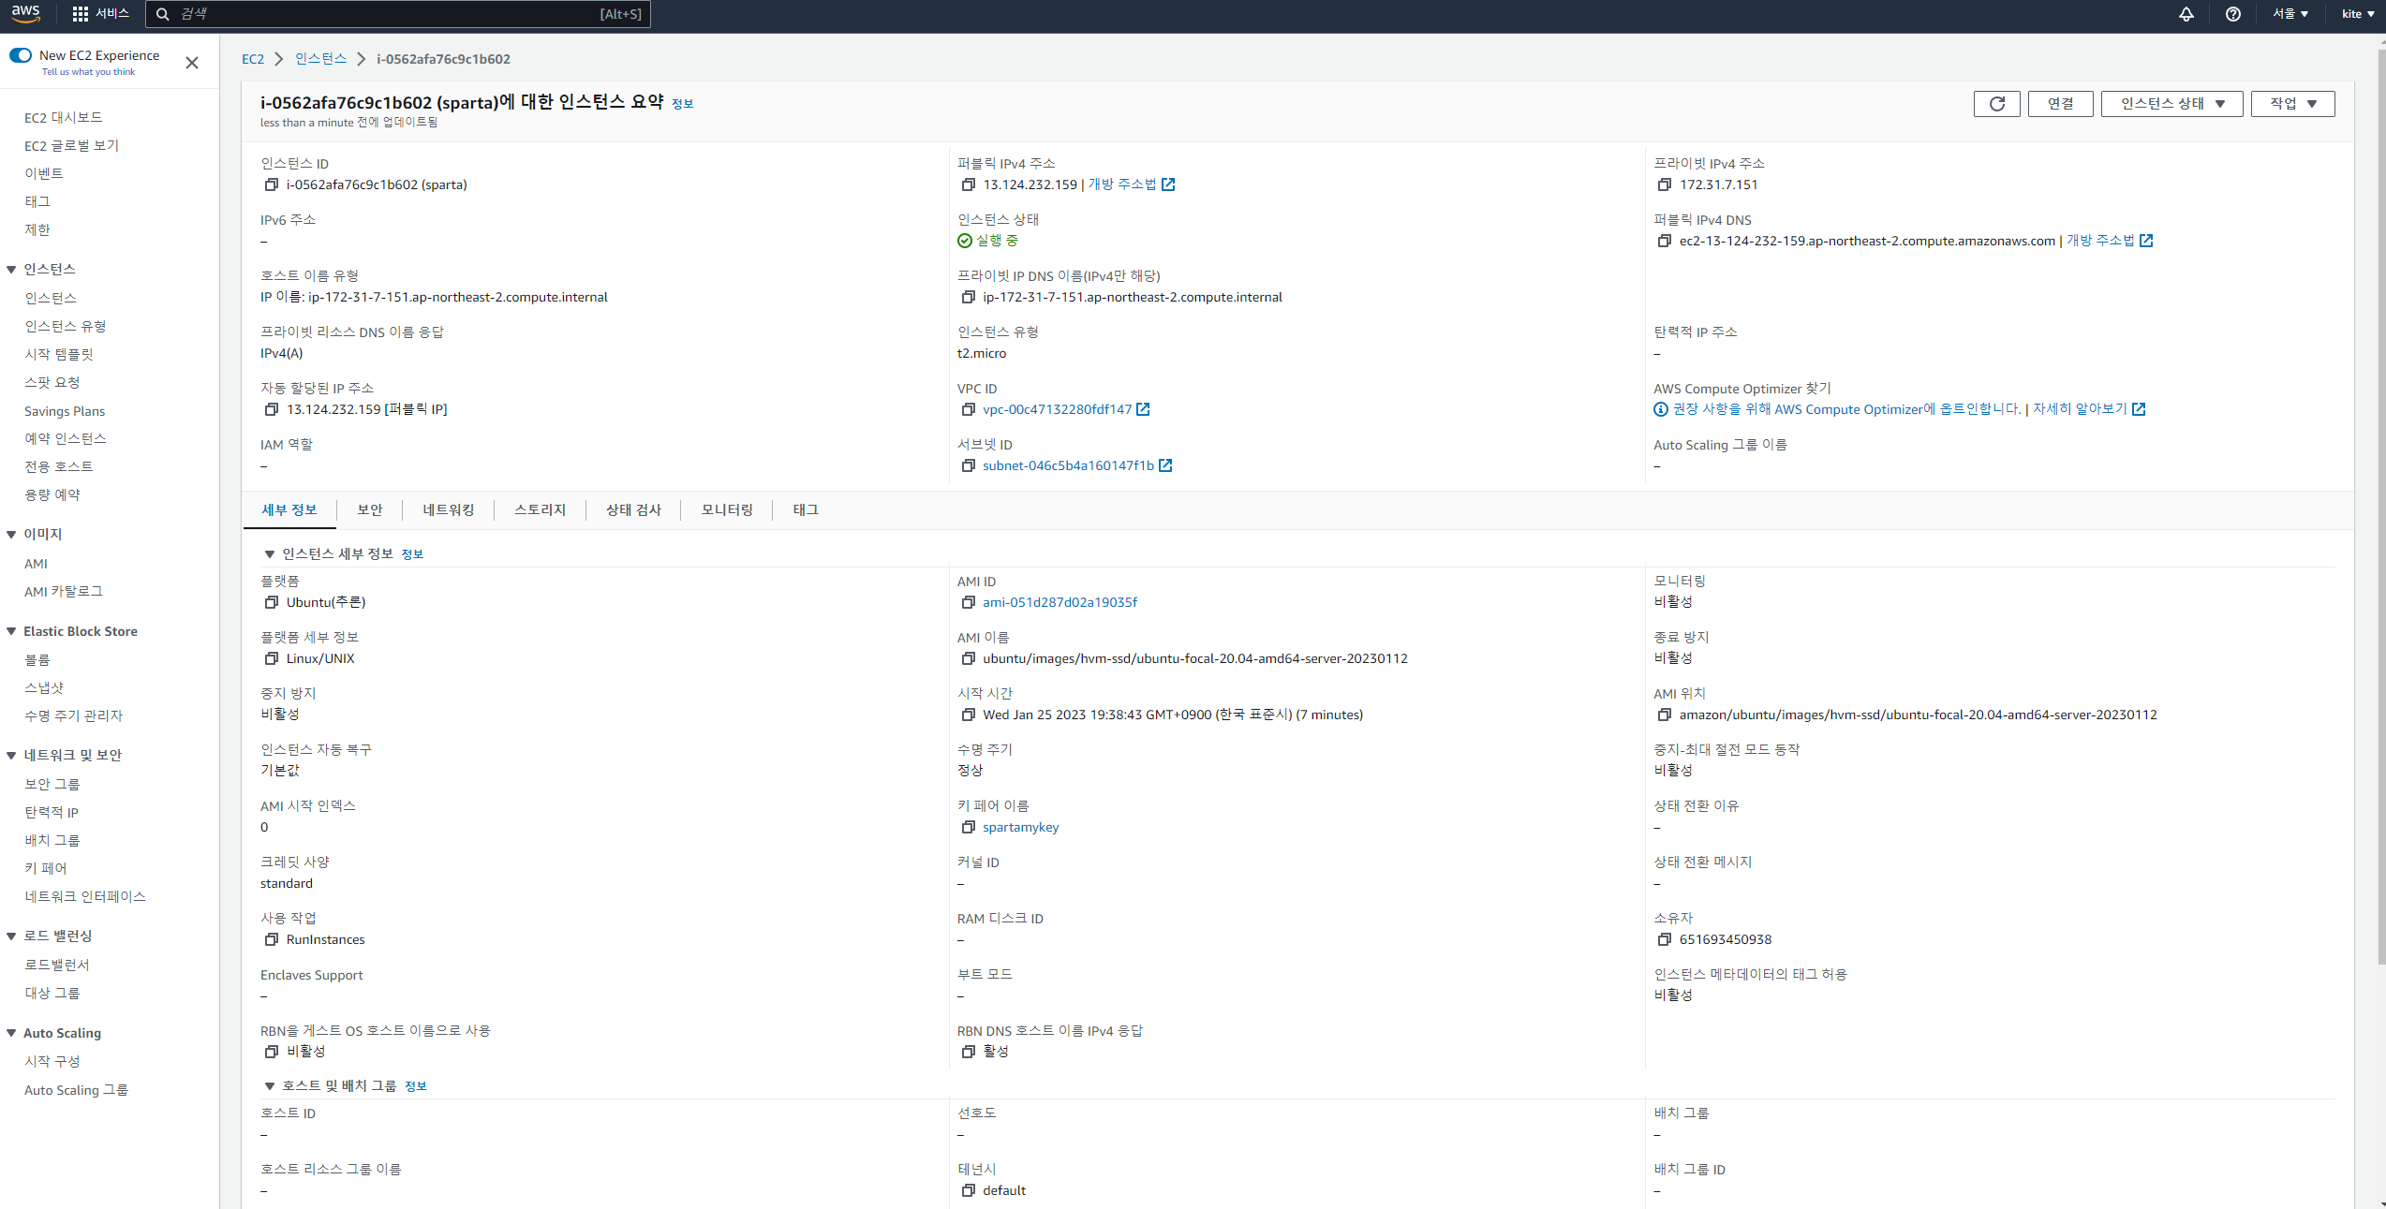
Task: Open the services grid menu icon
Action: (x=81, y=14)
